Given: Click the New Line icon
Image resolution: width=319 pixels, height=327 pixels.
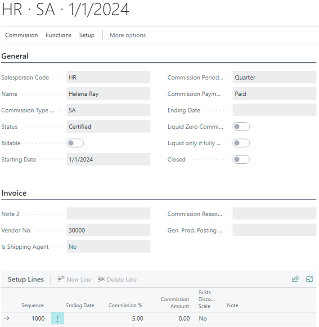Looking at the screenshot, I should pyautogui.click(x=61, y=279).
